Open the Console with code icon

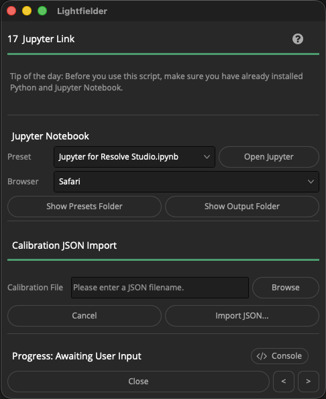pyautogui.click(x=280, y=355)
